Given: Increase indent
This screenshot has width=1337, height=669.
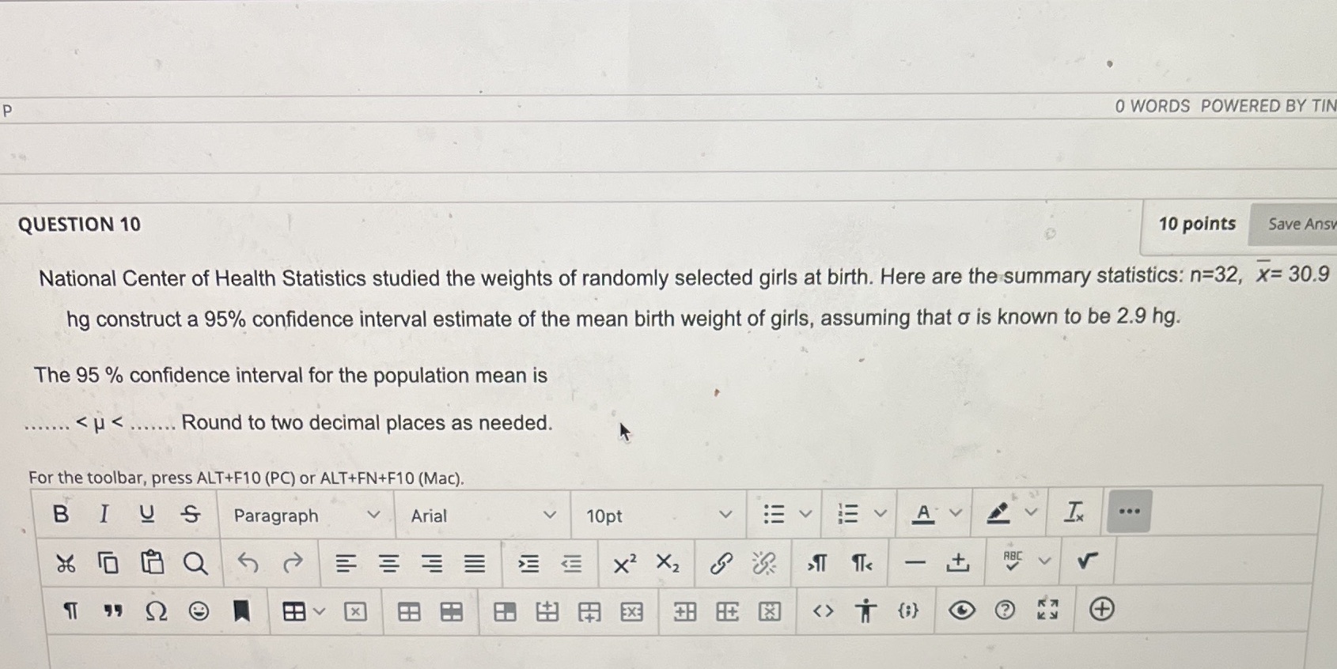Looking at the screenshot, I should click(528, 564).
